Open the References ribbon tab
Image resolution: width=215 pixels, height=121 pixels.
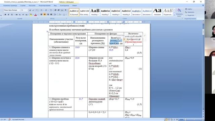[23, 6]
